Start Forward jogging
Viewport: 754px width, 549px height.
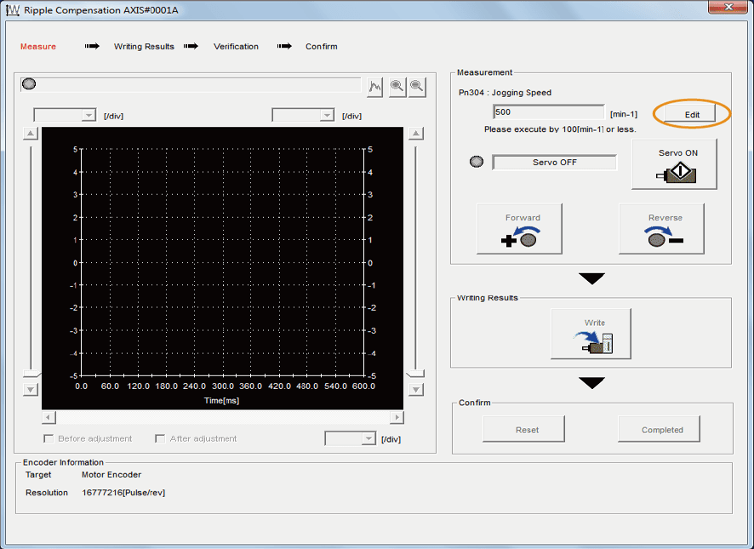pos(519,229)
